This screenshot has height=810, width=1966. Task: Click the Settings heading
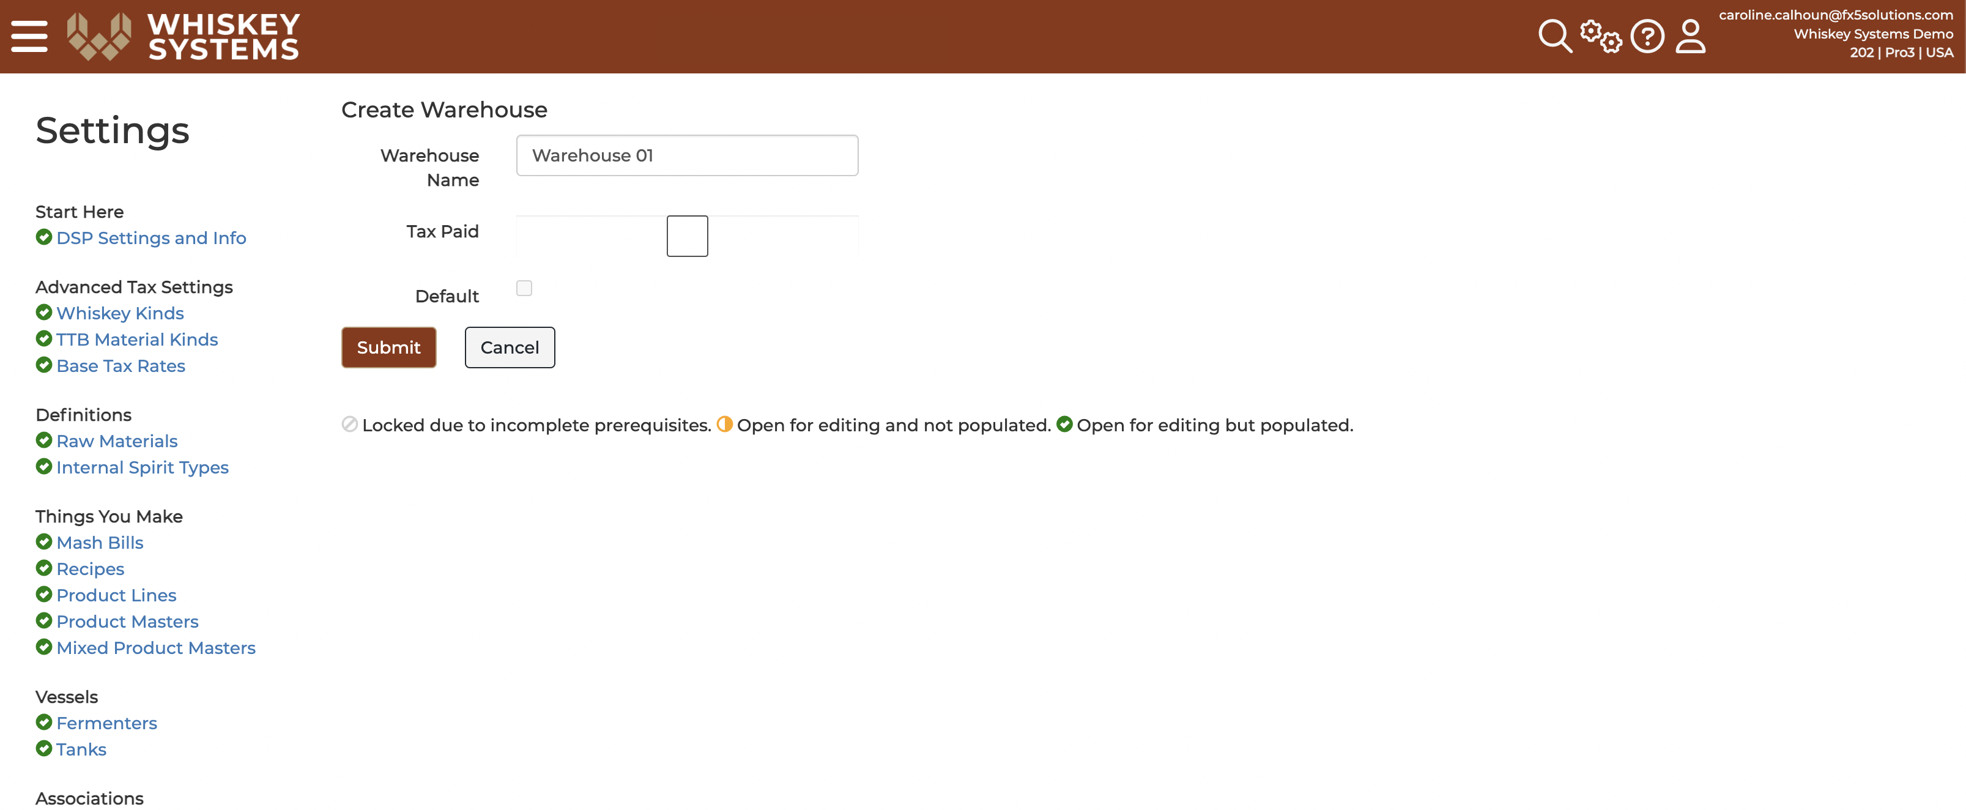(112, 130)
